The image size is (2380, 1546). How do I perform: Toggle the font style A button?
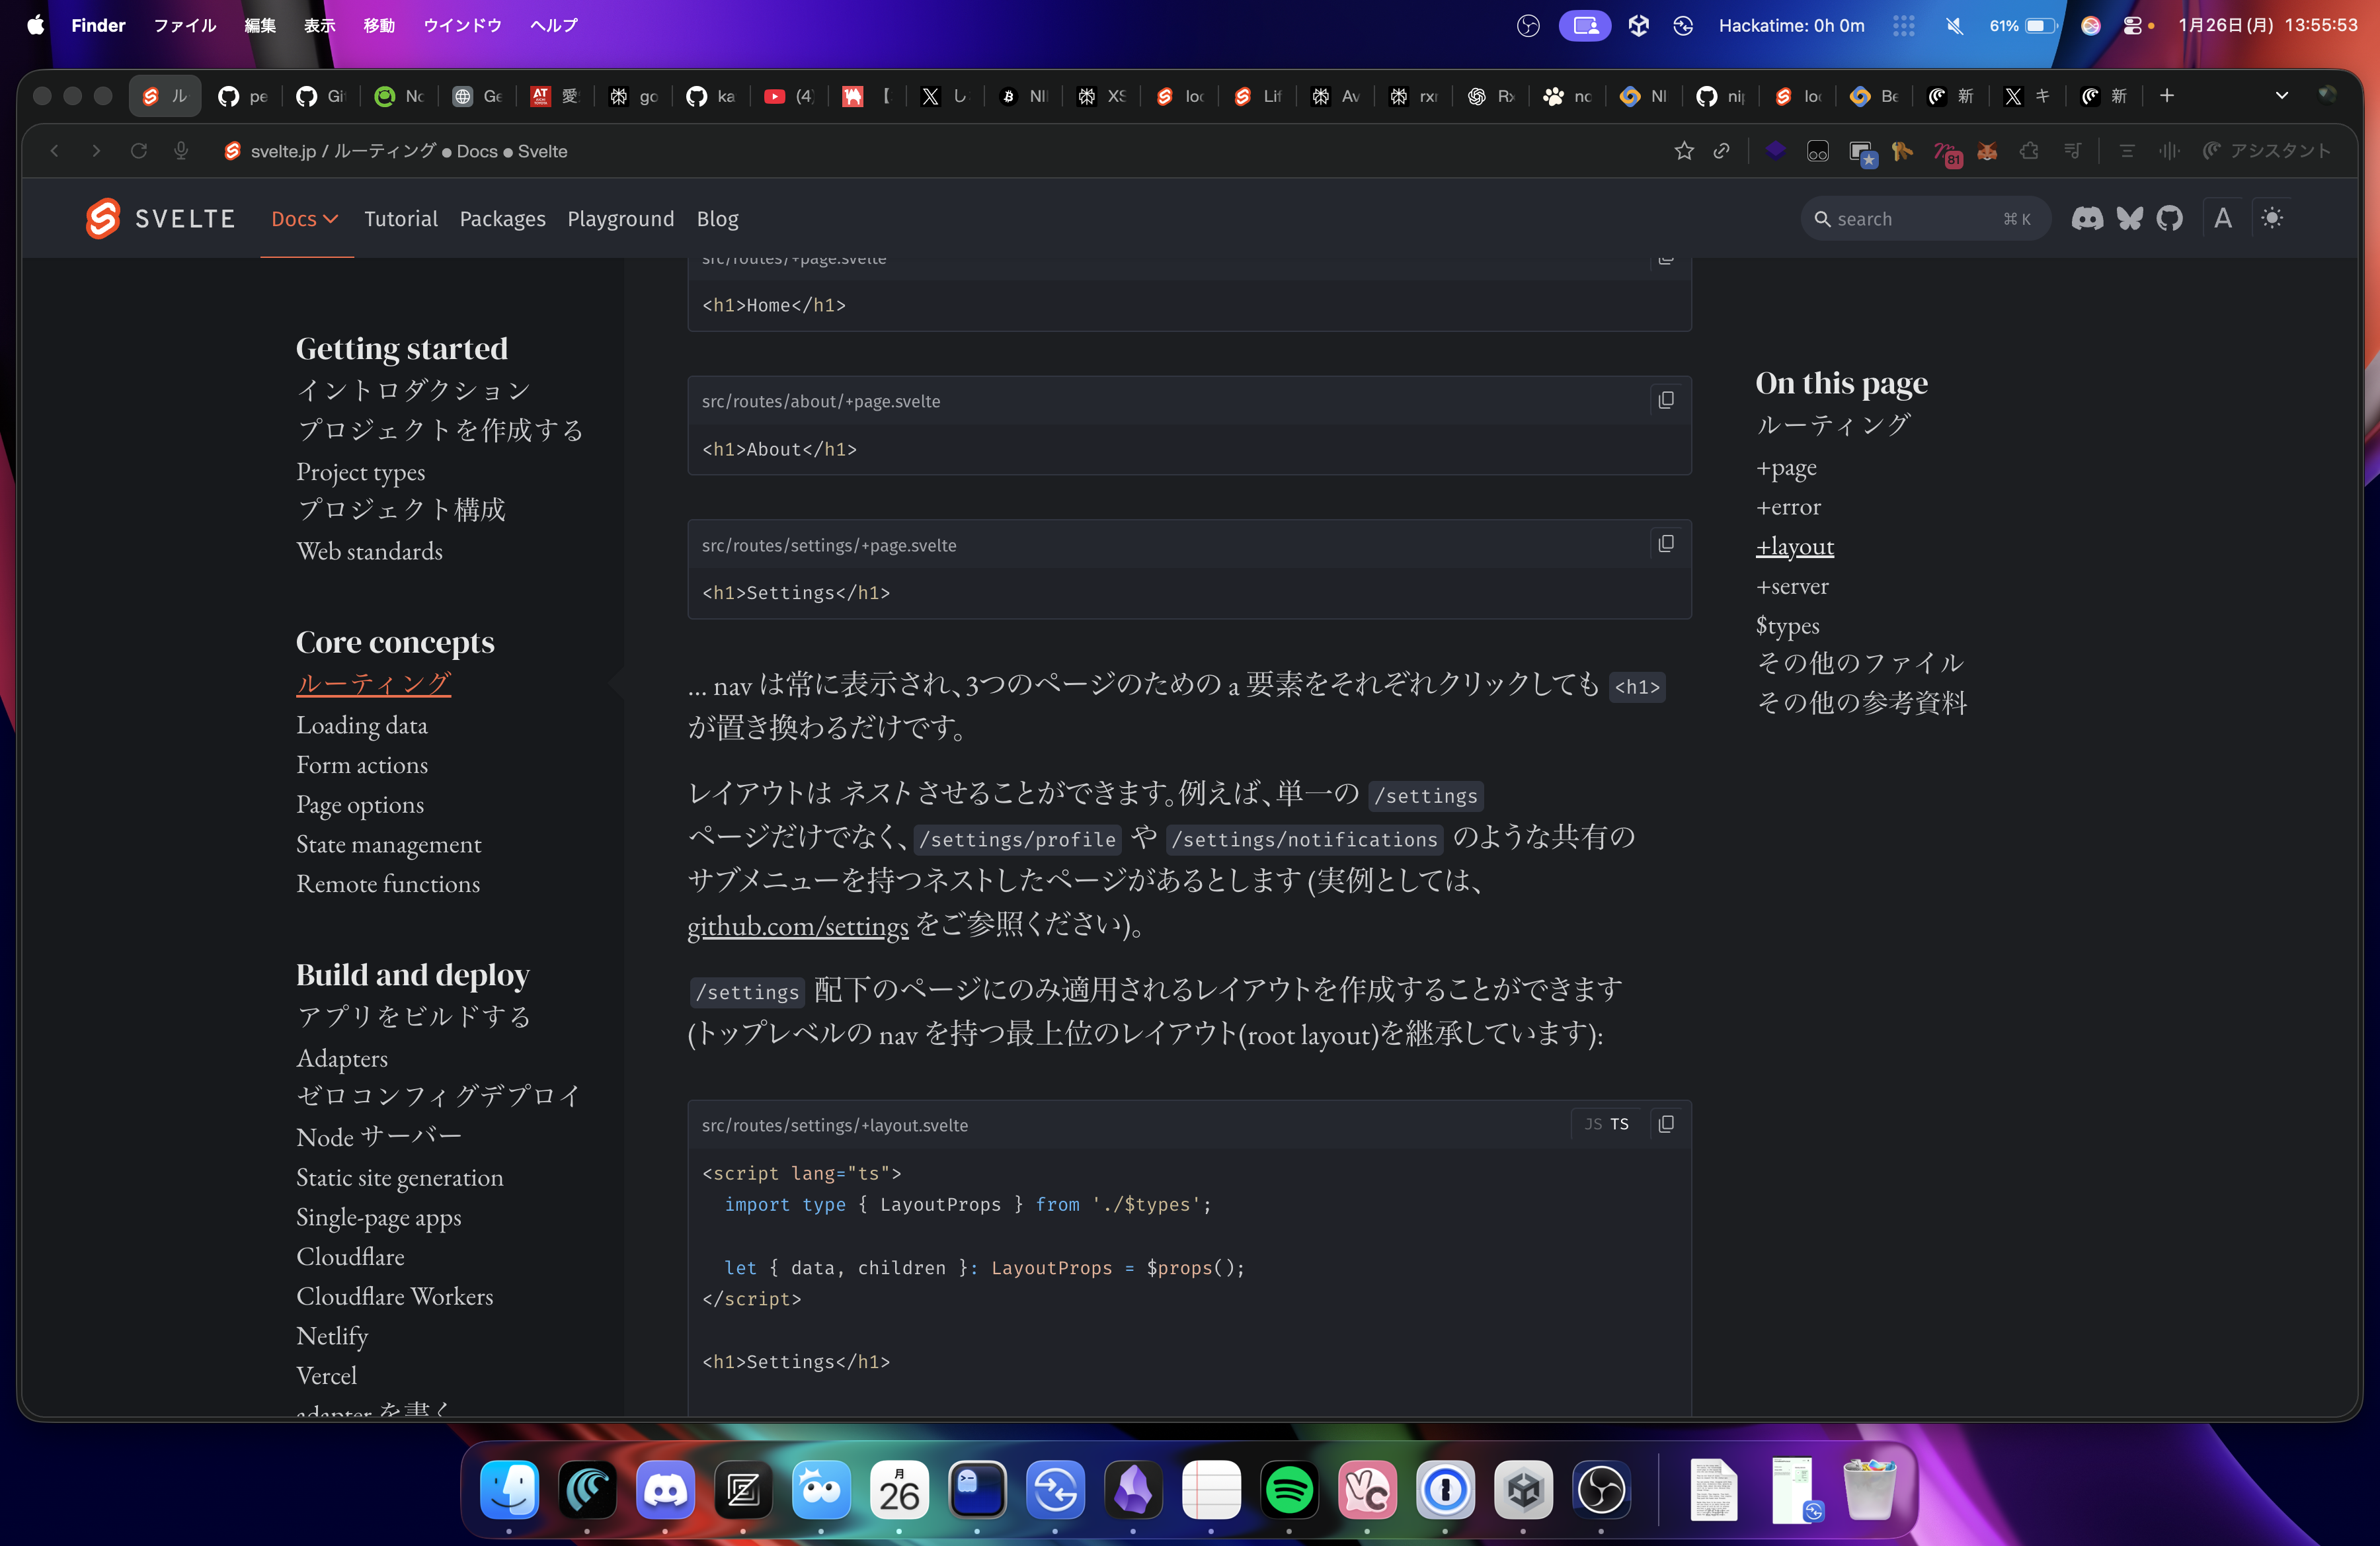(x=2222, y=218)
